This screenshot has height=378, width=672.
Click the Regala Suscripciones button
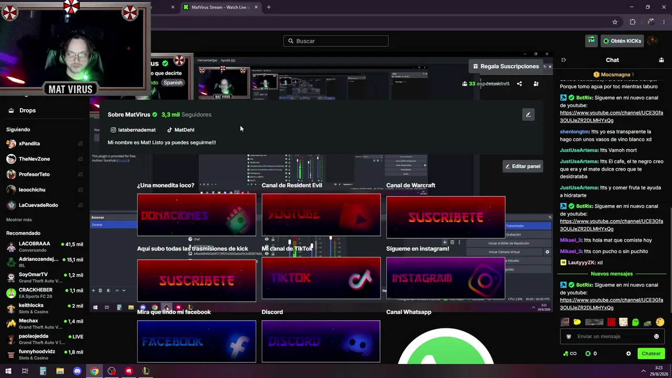pos(506,66)
